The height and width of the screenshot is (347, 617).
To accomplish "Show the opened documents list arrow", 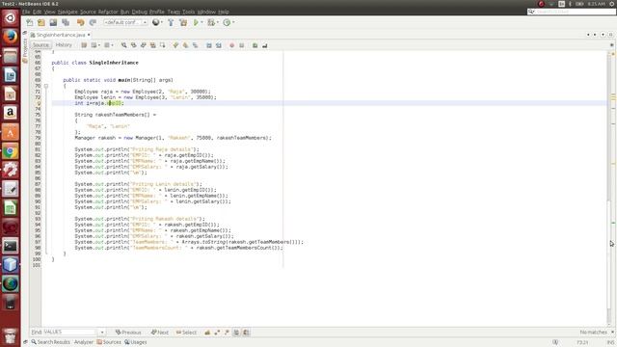I will tap(603, 35).
